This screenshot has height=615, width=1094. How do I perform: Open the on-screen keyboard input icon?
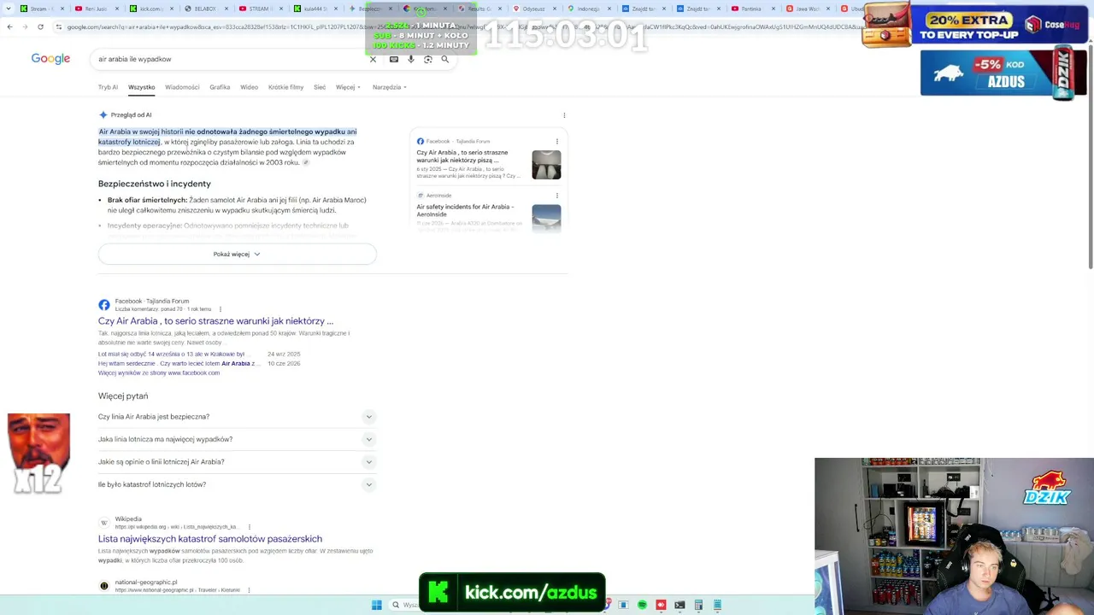tap(393, 59)
